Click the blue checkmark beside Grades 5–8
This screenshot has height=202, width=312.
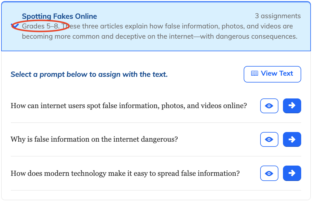(15, 26)
